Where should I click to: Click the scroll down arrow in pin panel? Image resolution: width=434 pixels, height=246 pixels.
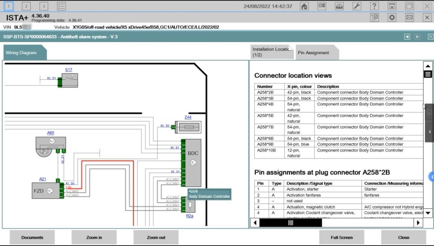pyautogui.click(x=427, y=213)
